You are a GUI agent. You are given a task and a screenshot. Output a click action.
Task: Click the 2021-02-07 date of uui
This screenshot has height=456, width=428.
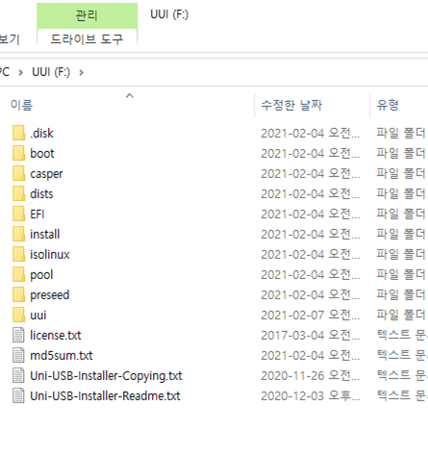click(311, 315)
